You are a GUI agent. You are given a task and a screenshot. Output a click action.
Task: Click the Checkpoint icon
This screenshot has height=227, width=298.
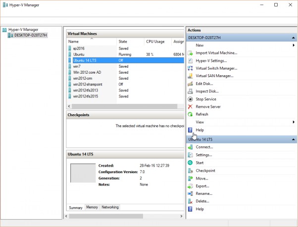pos(190,171)
